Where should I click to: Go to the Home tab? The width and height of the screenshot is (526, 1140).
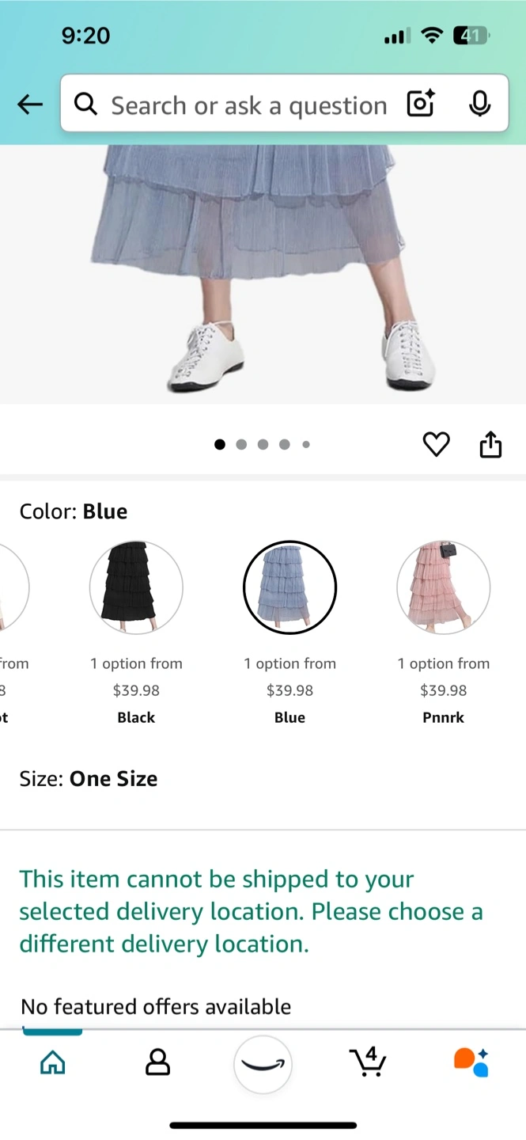(53, 1062)
